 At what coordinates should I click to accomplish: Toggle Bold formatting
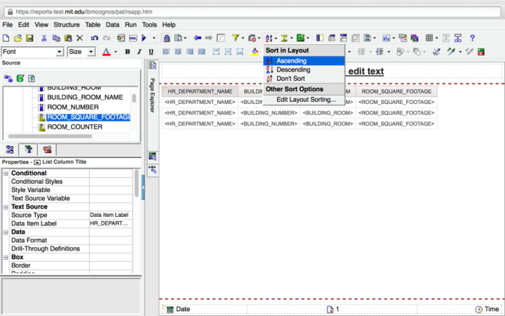point(128,52)
